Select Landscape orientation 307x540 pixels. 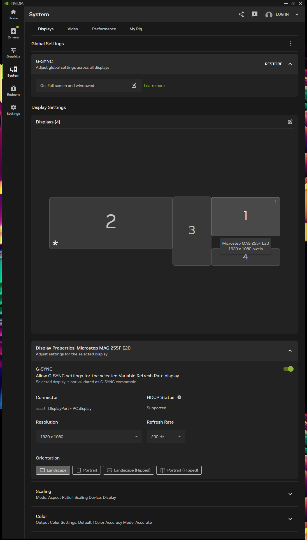[53, 470]
